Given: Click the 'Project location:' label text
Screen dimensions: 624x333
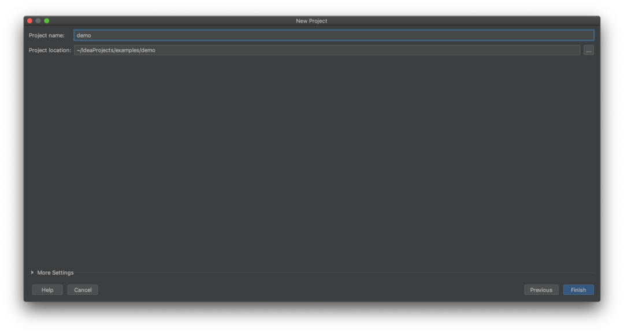Looking at the screenshot, I should coord(50,50).
